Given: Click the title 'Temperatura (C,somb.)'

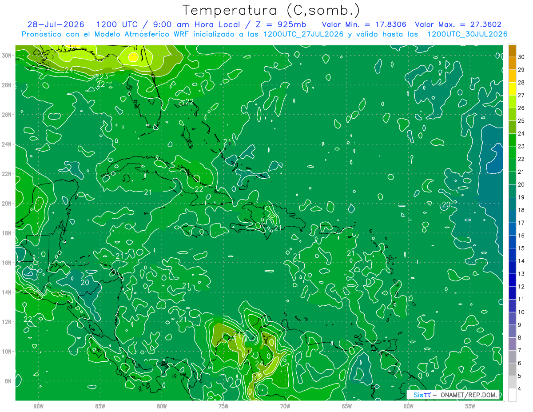Looking at the screenshot, I should pyautogui.click(x=271, y=10).
